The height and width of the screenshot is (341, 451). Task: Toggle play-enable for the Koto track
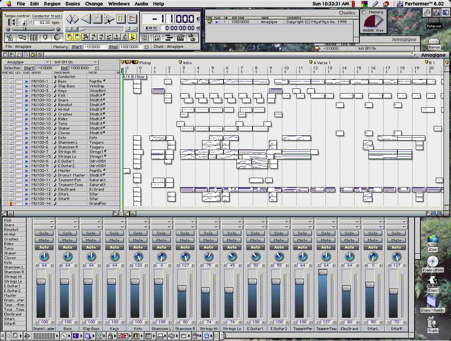[x=27, y=138]
